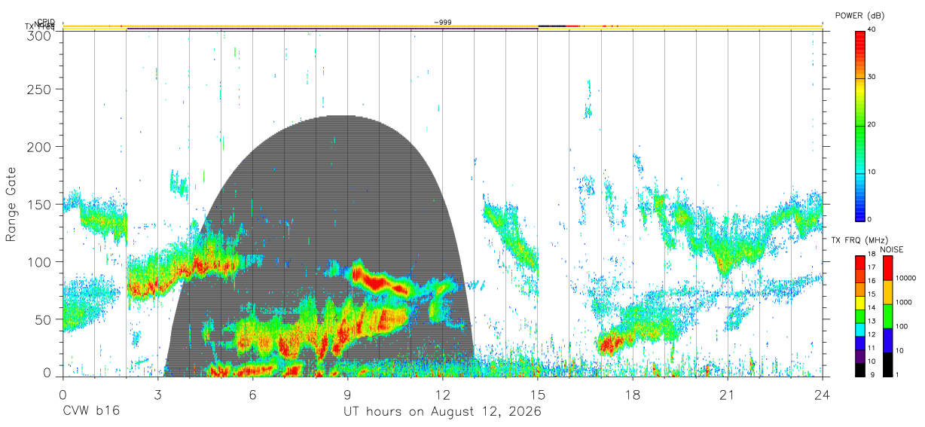Click the 100 label in NOISE legend
Screen dimensions: 925x427
click(901, 326)
